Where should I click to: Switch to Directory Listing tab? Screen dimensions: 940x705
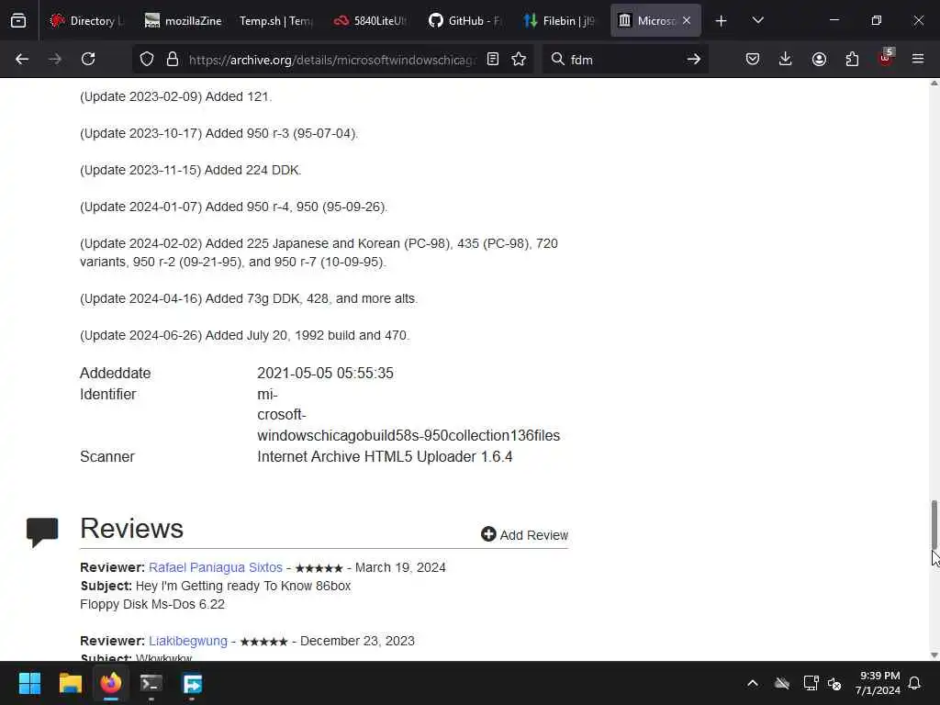tap(85, 20)
